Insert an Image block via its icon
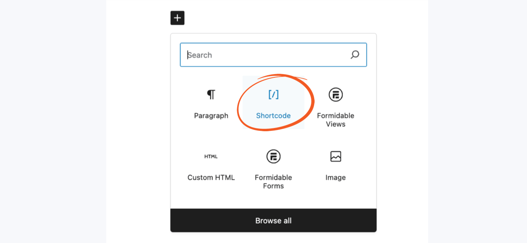The height and width of the screenshot is (243, 527). click(335, 156)
